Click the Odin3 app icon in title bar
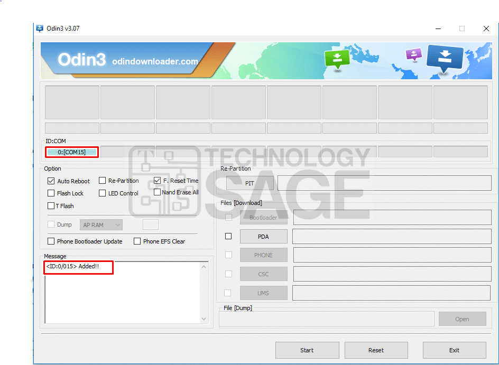 (x=40, y=29)
